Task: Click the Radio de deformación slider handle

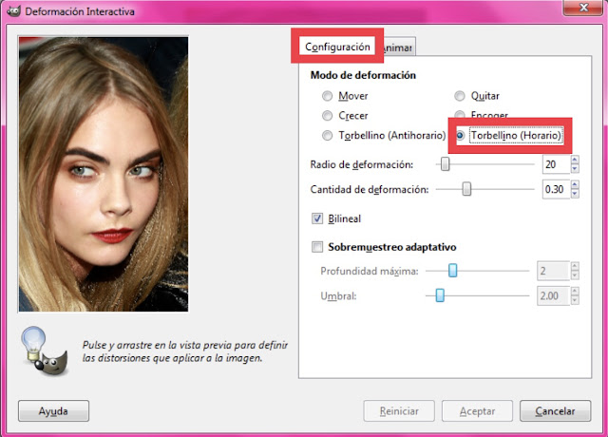Action: 446,164
